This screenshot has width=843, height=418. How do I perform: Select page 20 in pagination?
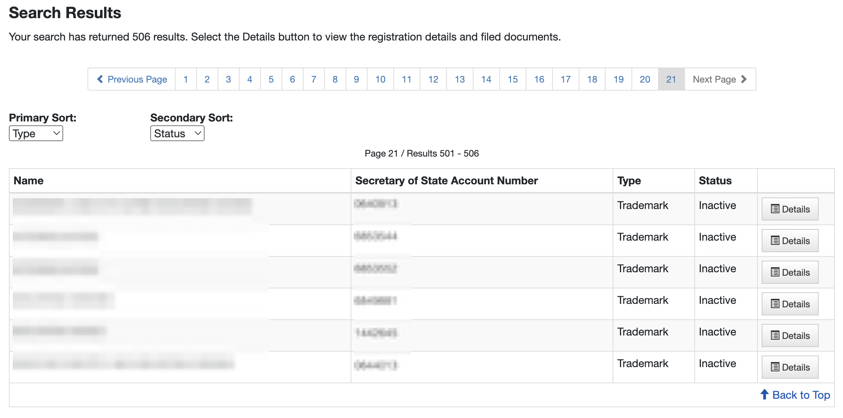645,79
